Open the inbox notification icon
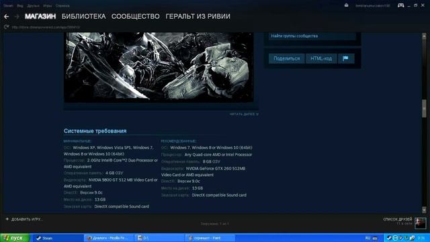The image size is (430, 242). 347,5
